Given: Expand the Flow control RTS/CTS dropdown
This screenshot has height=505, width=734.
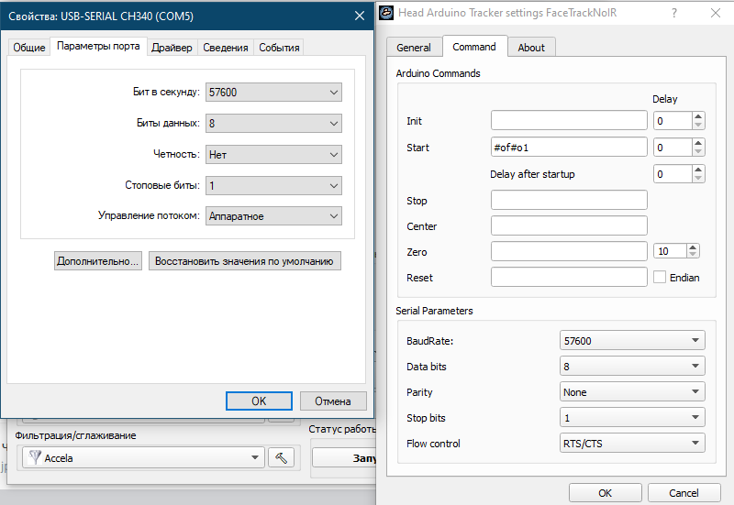Looking at the screenshot, I should click(632, 444).
